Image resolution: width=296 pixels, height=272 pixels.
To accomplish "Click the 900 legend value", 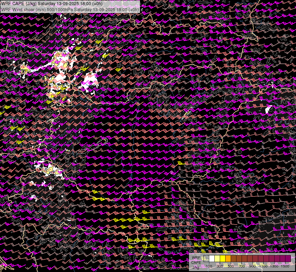I will (252, 266).
